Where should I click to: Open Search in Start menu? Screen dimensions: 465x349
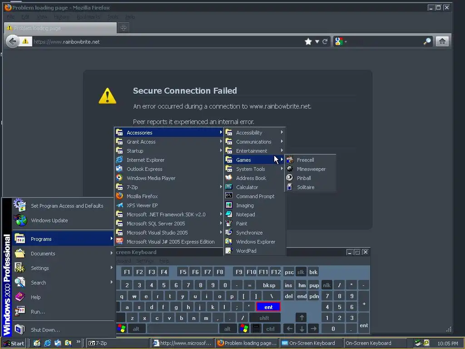(63, 283)
